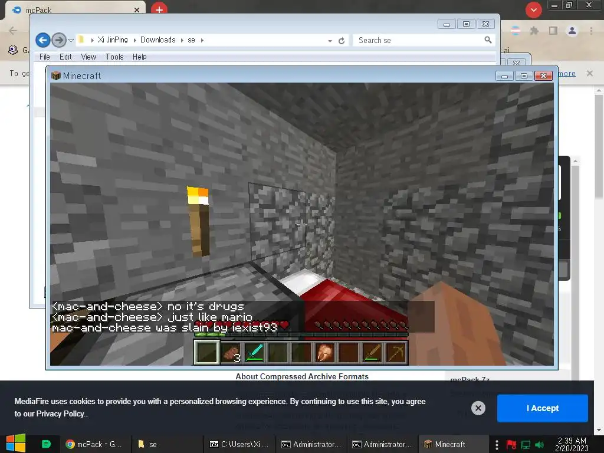Open Explorer recent locations dropdown
The image size is (604, 453).
click(x=71, y=41)
